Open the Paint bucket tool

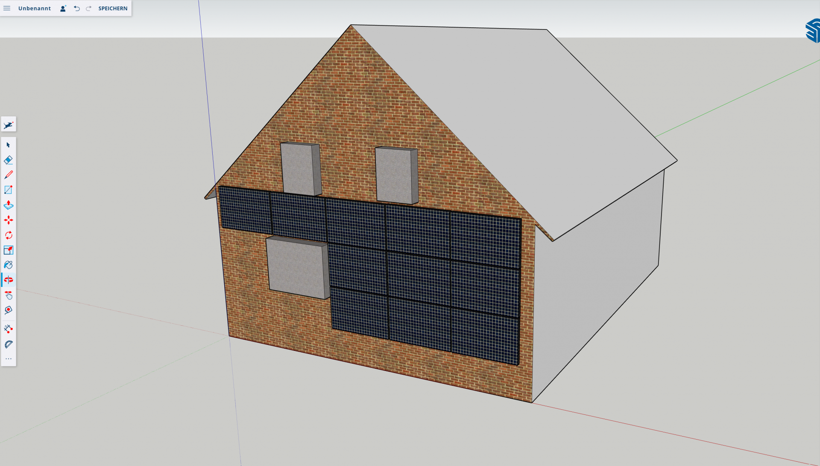[9, 265]
